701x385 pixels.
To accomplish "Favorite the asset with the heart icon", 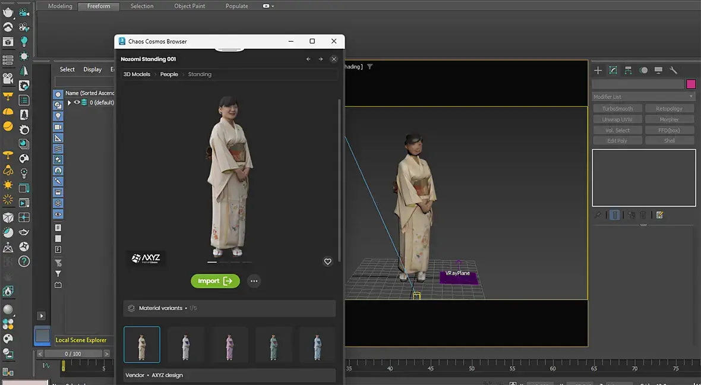I will point(327,261).
